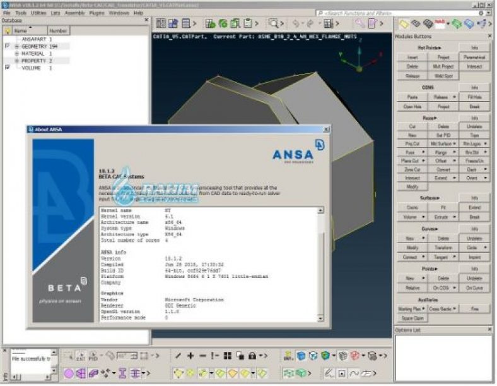Open the On COG dropdown button

point(443,288)
